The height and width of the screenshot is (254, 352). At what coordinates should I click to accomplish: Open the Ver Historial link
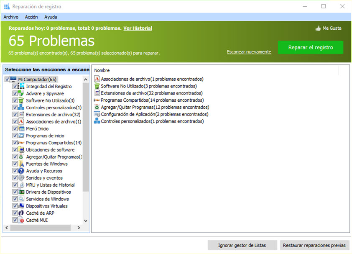coord(138,28)
